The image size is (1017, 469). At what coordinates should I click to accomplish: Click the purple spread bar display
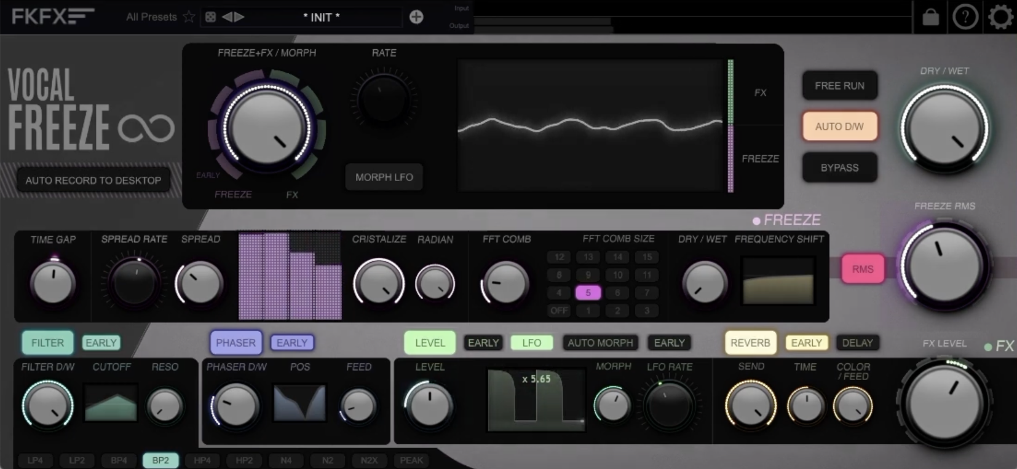coord(290,276)
